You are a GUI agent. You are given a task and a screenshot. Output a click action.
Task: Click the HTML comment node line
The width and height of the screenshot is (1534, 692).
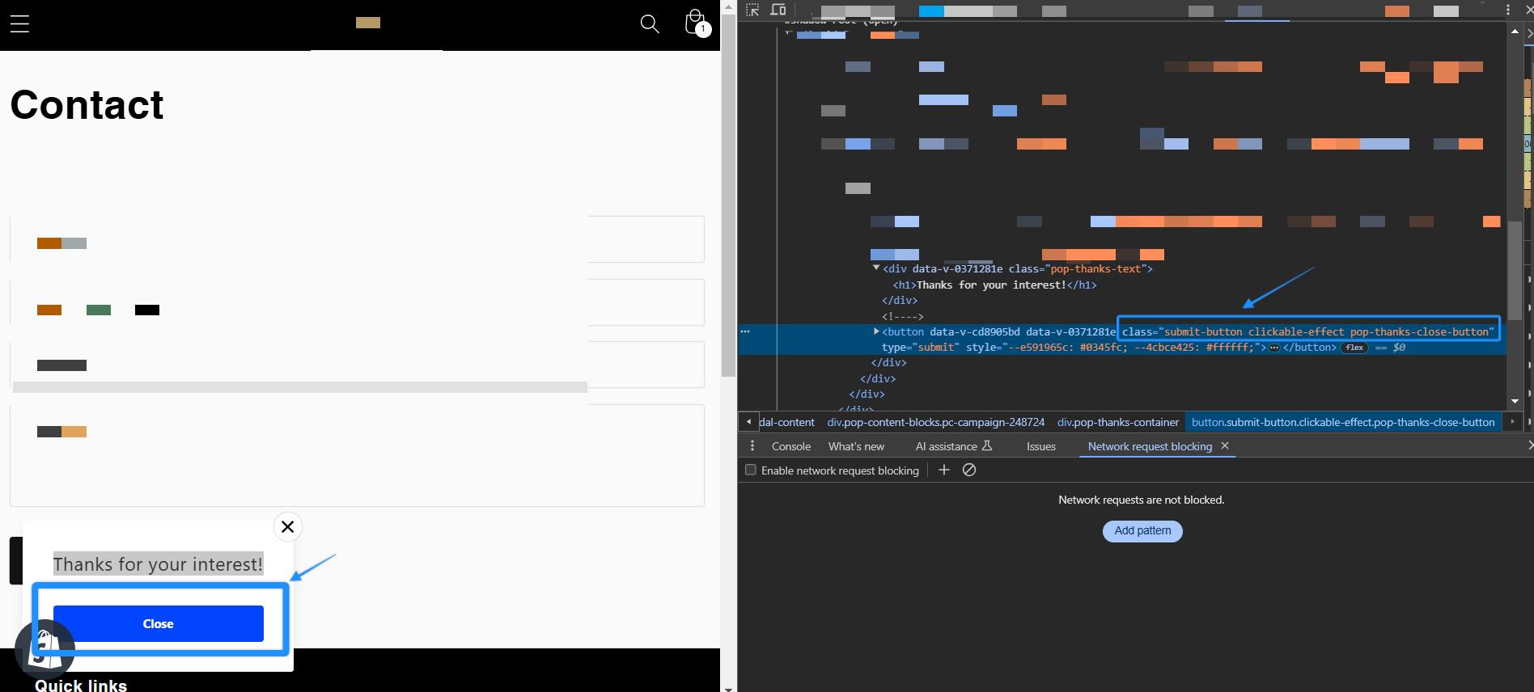coord(903,316)
